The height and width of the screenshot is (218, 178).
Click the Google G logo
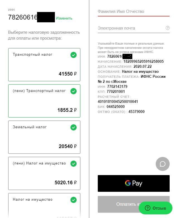[128, 183]
